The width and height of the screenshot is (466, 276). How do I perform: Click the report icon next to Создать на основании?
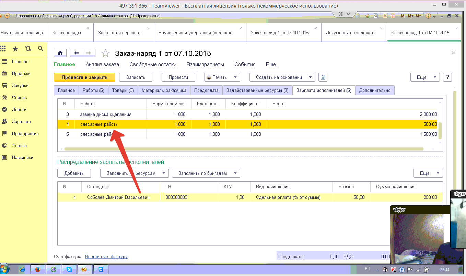point(323,77)
